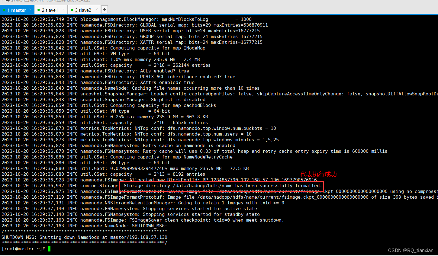The image size is (438, 256).
Task: Click the 'USER serial map: bits=24' log line
Action: (130, 31)
